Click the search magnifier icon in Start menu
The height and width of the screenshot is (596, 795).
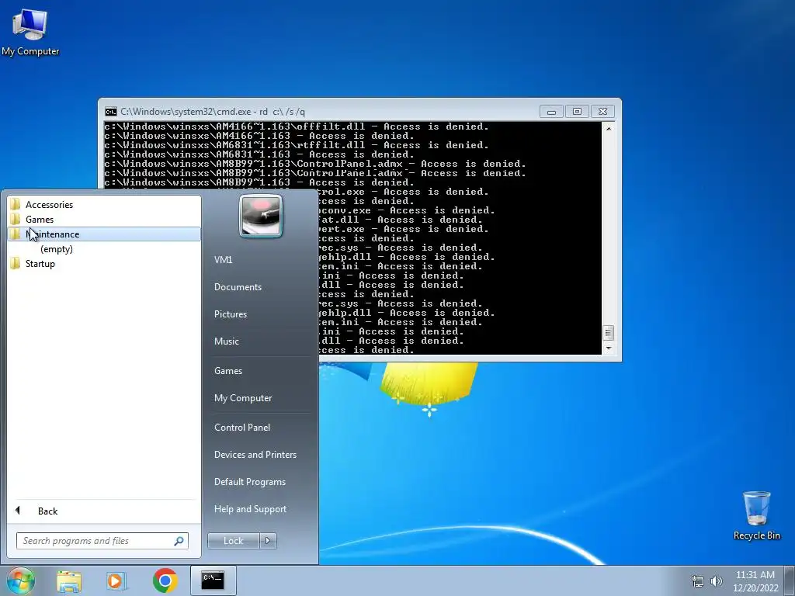(x=179, y=541)
